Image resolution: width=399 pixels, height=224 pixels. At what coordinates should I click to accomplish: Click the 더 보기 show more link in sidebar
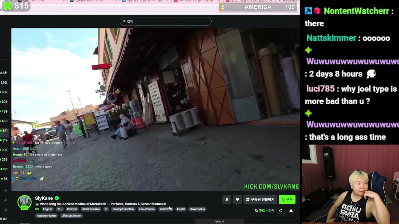click(4, 219)
